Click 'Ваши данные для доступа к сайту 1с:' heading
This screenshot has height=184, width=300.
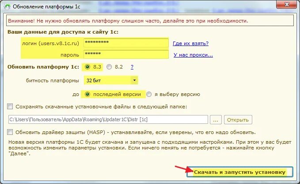(x=63, y=32)
